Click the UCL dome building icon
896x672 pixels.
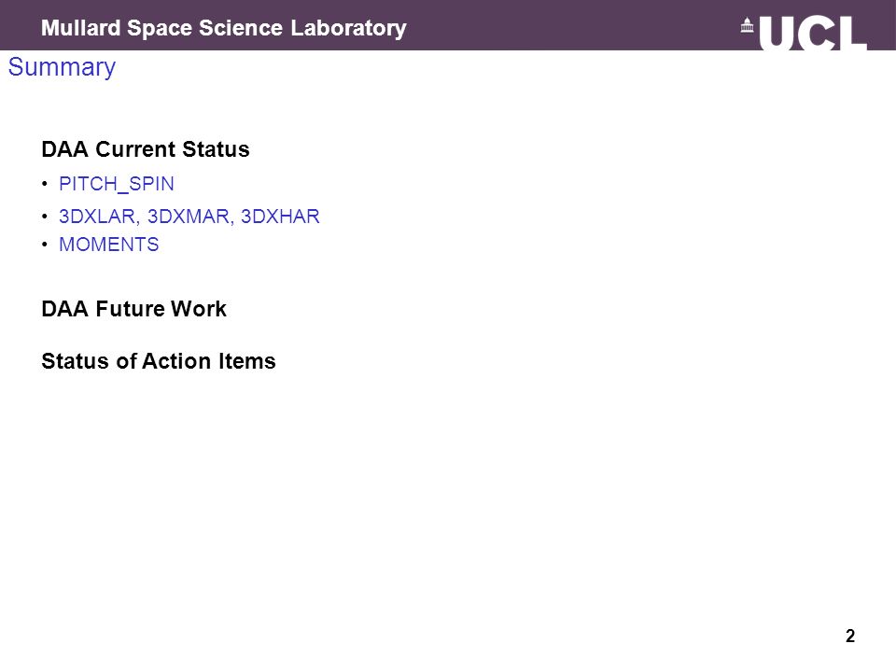point(747,26)
